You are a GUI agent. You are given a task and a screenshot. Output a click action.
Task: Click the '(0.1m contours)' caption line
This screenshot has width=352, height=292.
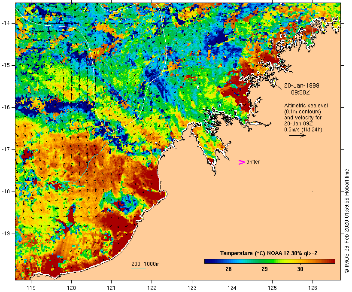(303, 112)
